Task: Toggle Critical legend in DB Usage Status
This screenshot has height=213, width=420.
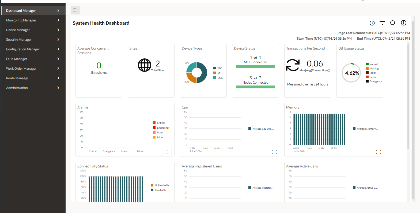Action: point(372,77)
